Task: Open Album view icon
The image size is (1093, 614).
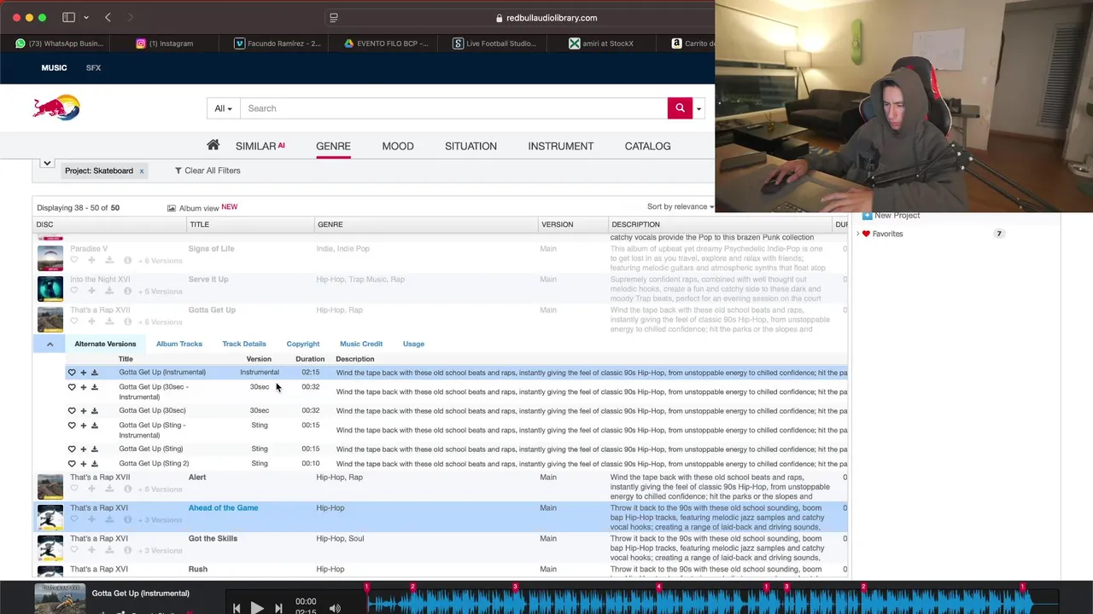Action: point(171,208)
